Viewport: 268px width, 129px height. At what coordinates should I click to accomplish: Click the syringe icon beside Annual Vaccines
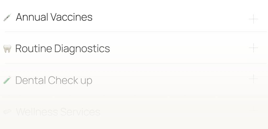click(7, 18)
